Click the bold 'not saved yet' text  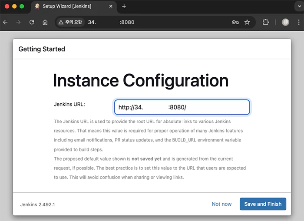pos(146,159)
